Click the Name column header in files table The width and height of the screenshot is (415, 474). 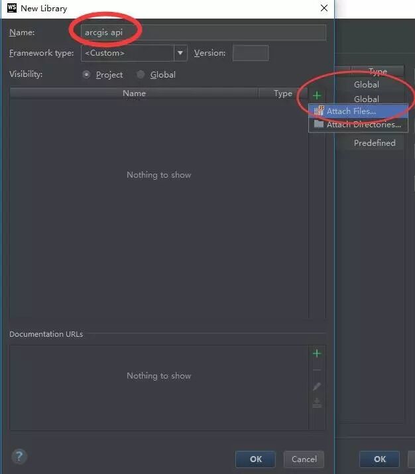134,93
